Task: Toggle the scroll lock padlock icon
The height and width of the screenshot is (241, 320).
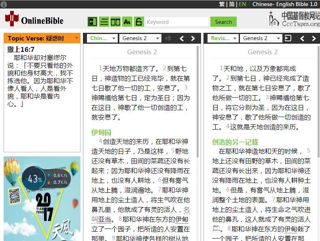Action: (139, 21)
